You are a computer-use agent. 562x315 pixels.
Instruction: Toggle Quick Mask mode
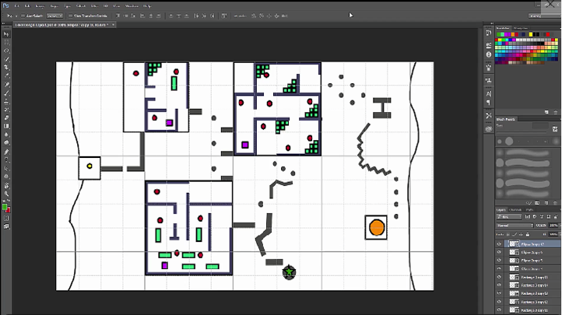tap(6, 218)
